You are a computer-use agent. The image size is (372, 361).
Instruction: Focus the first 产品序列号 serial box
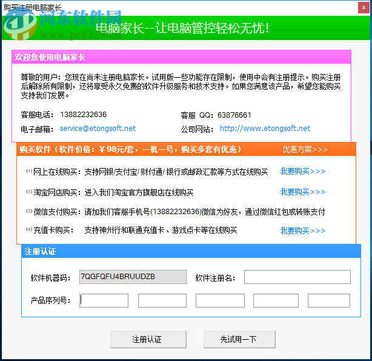pyautogui.click(x=104, y=301)
